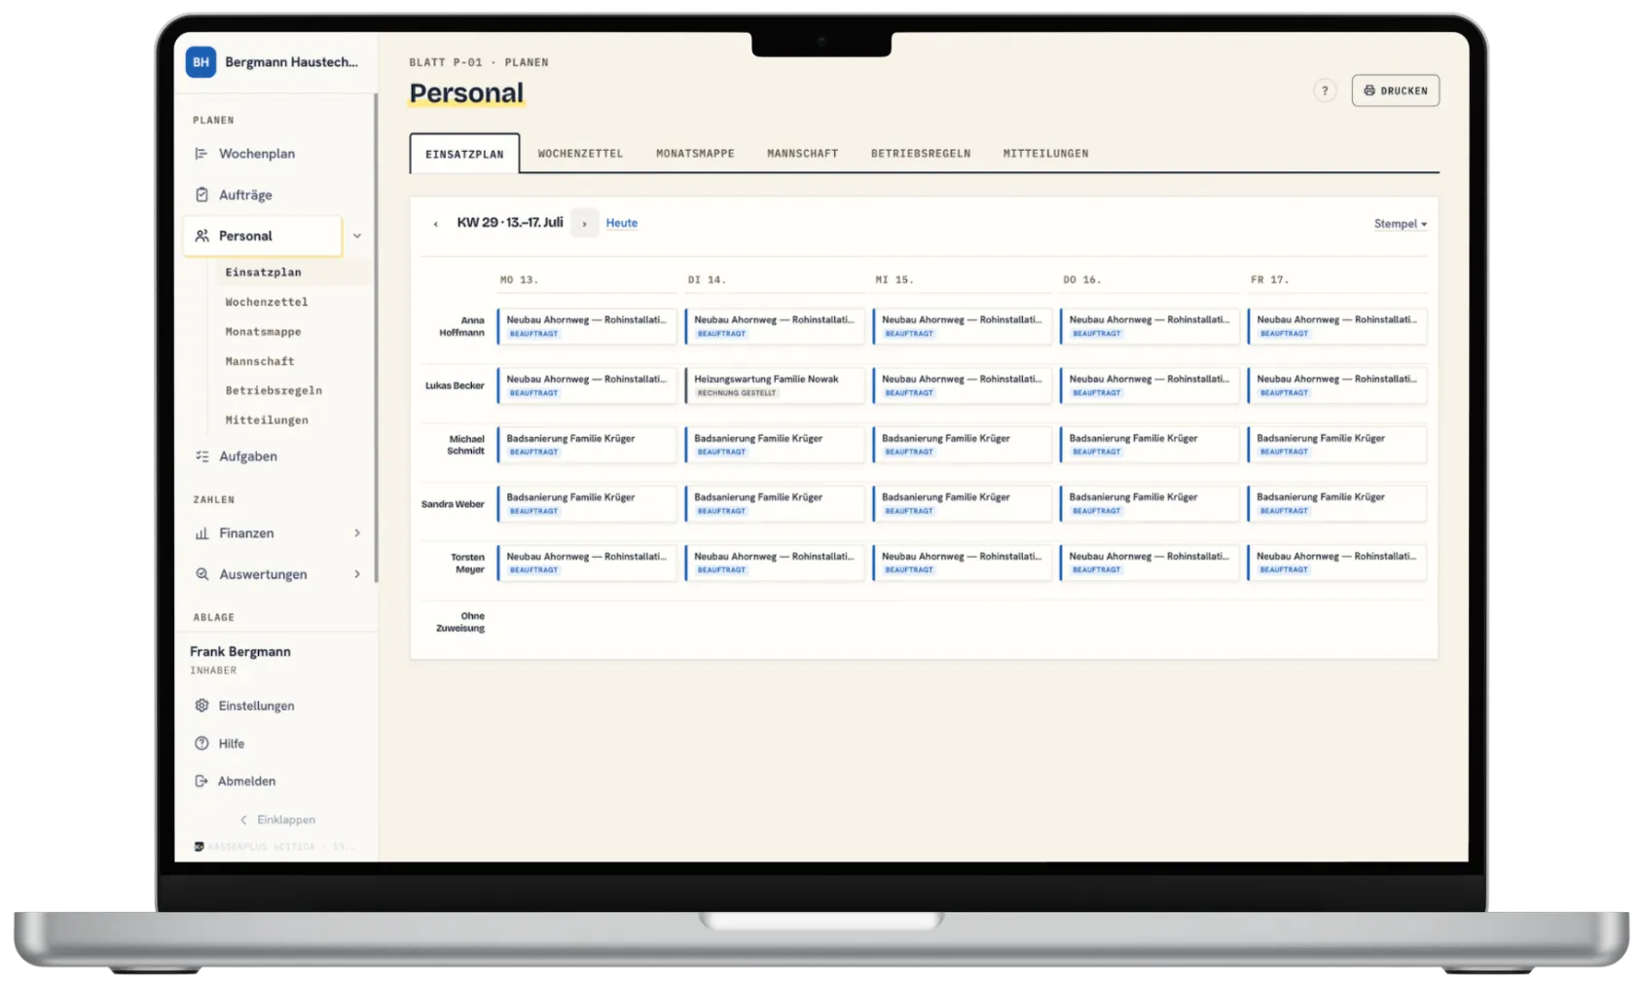The image size is (1643, 986).
Task: Open Wochenplan via its sidebar icon
Action: tap(201, 154)
